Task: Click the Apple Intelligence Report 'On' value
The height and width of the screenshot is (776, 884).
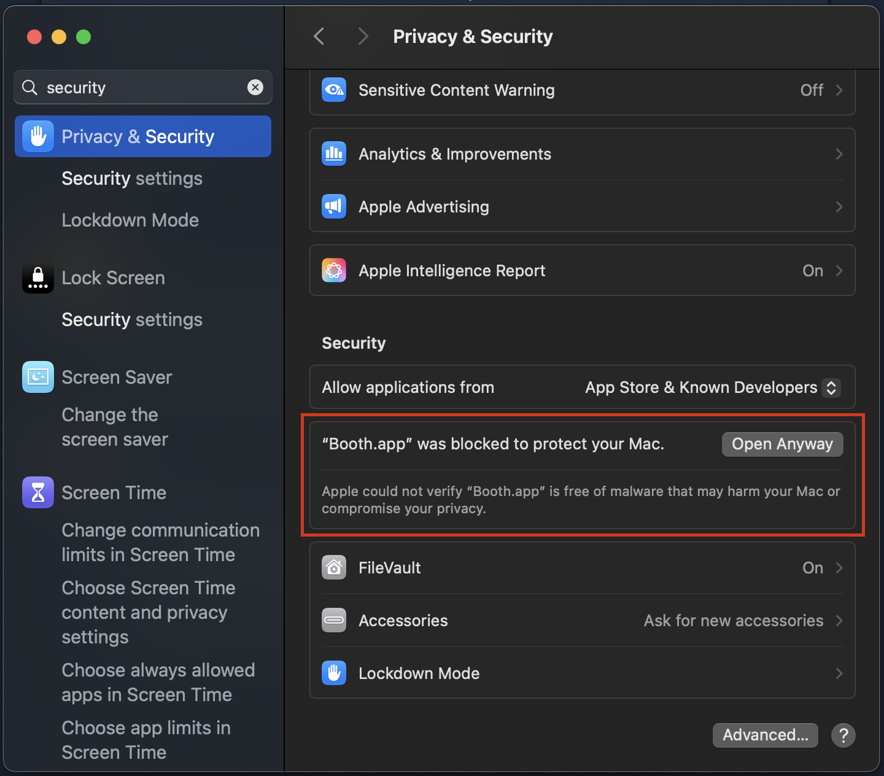Action: click(813, 271)
